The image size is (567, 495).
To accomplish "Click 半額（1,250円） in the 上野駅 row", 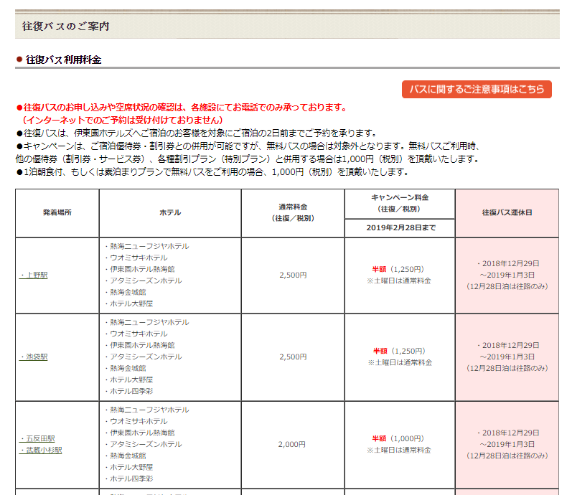I will pos(398,269).
